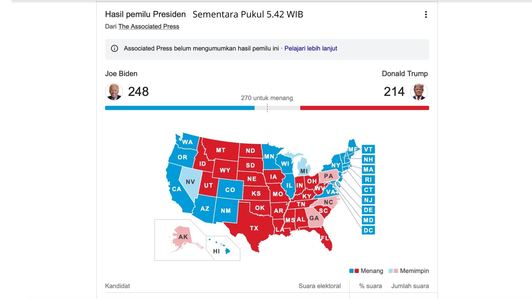Select California on the election map
The width and height of the screenshot is (532, 299).
coord(177,189)
